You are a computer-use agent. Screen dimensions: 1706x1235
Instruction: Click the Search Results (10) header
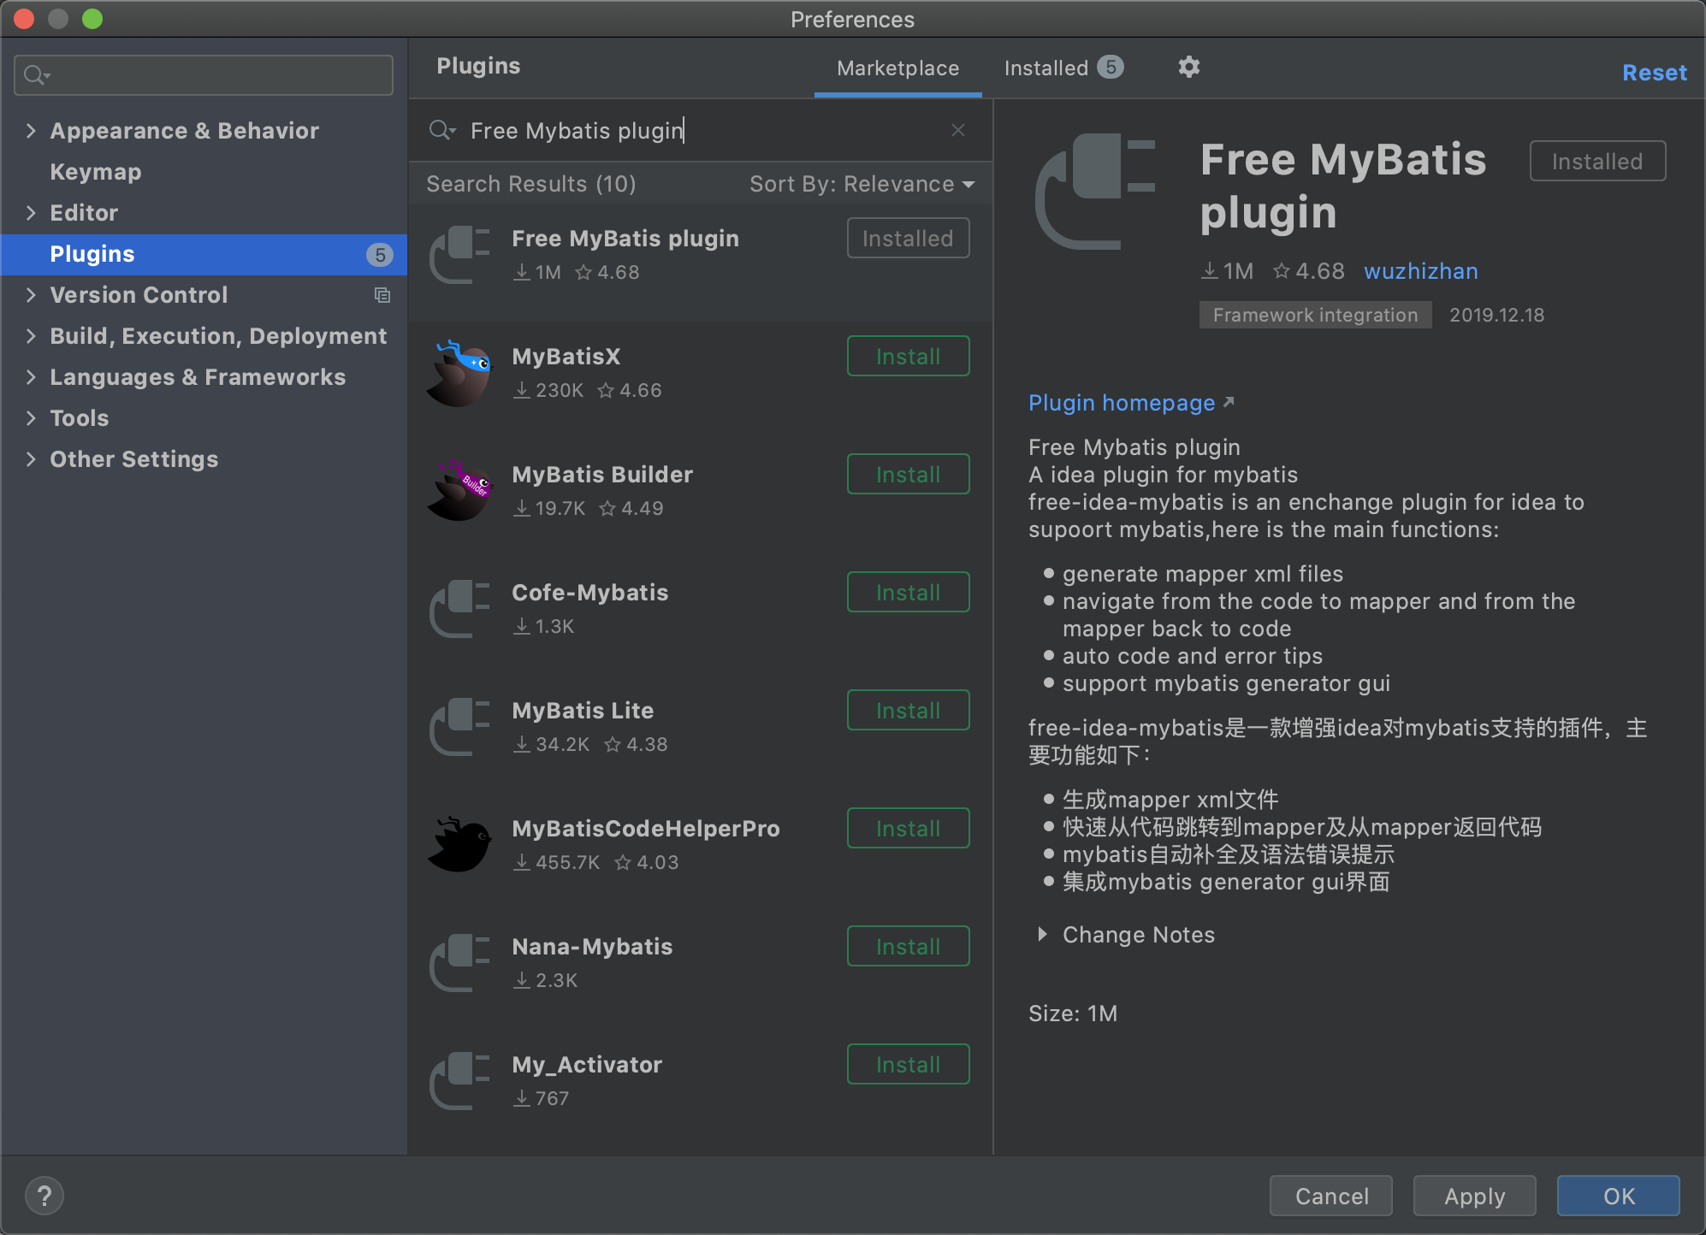[x=531, y=184]
